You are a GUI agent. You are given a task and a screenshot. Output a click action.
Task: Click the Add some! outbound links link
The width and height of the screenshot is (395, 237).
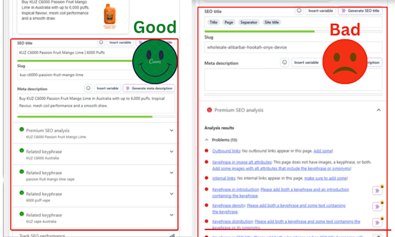click(x=323, y=151)
